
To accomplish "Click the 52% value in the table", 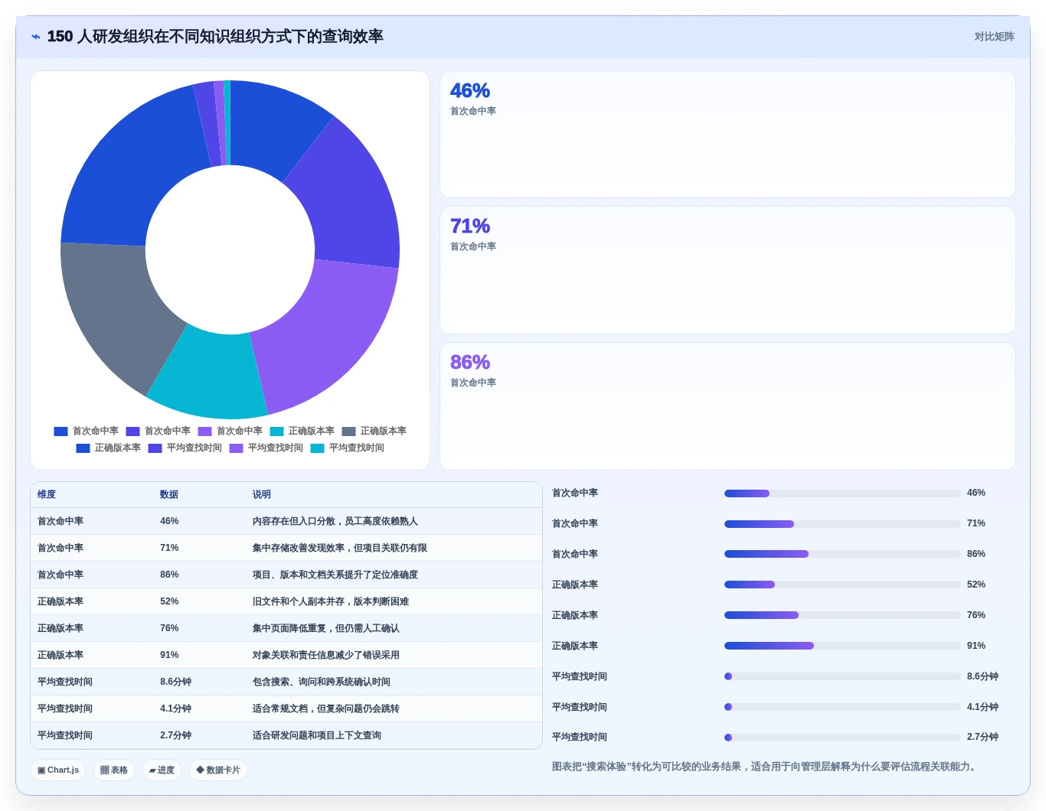I will (169, 601).
